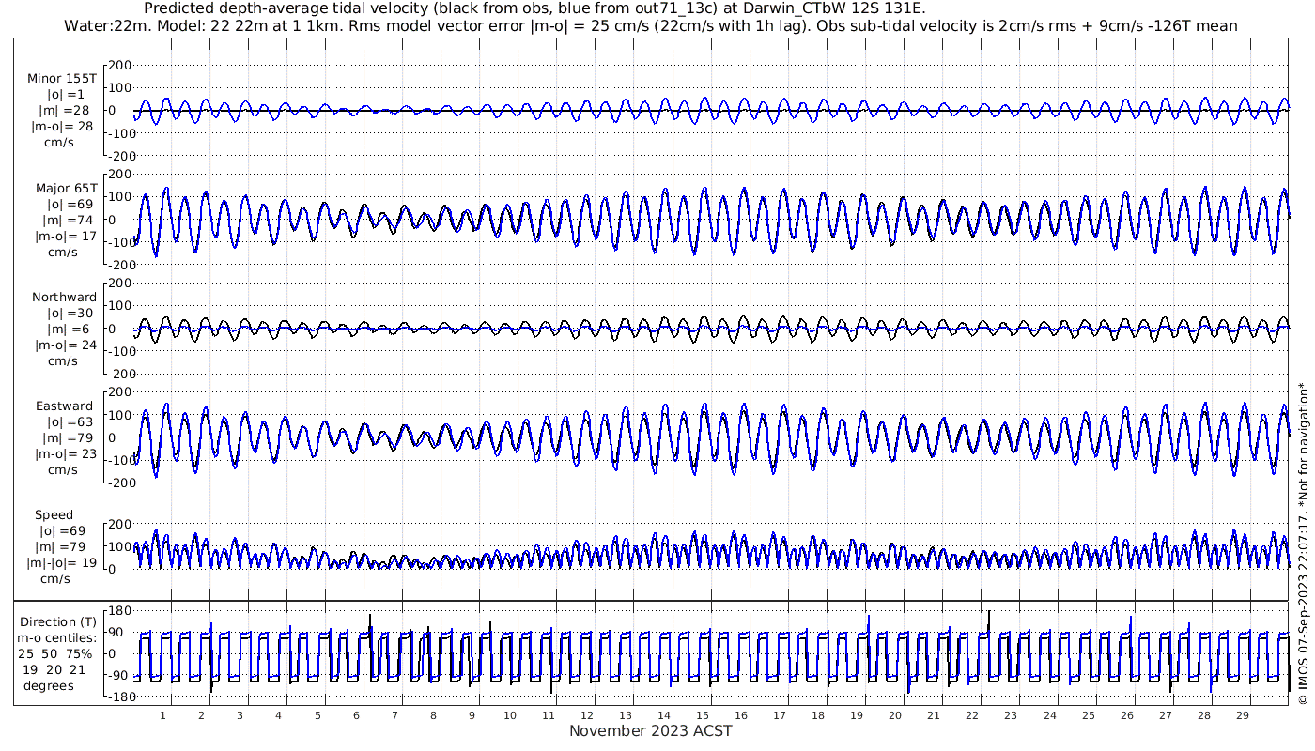Click the '|m| =74' value in Major panel
The width and height of the screenshot is (1315, 751).
point(66,221)
